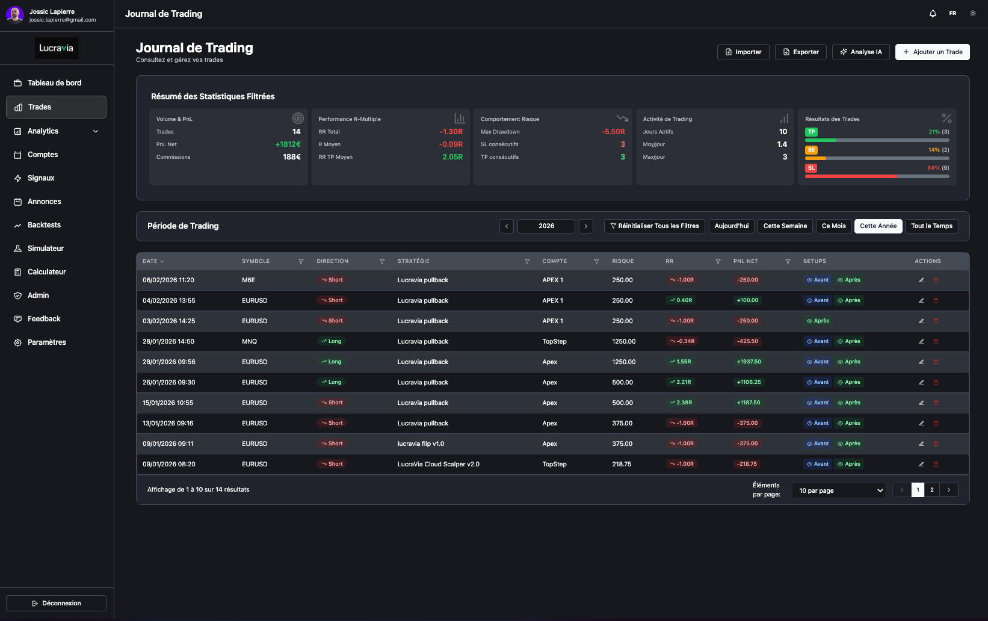Open the Symbole column filter icon
This screenshot has height=621, width=988.
point(301,262)
